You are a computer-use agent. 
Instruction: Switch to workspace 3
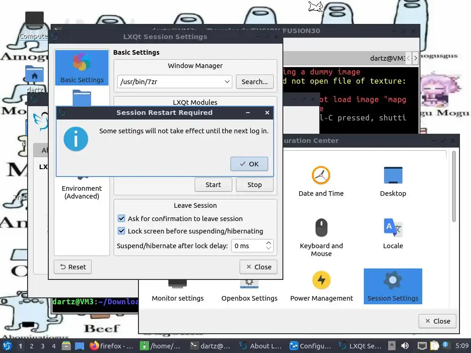(x=43, y=346)
